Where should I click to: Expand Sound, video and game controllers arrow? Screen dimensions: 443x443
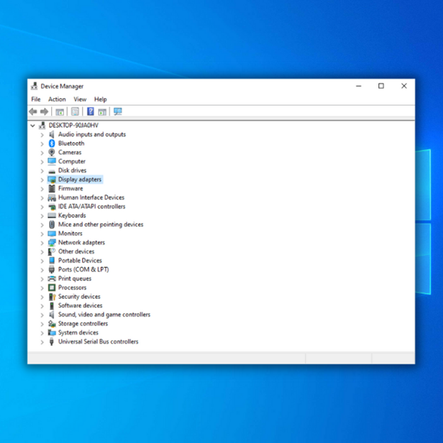click(42, 315)
